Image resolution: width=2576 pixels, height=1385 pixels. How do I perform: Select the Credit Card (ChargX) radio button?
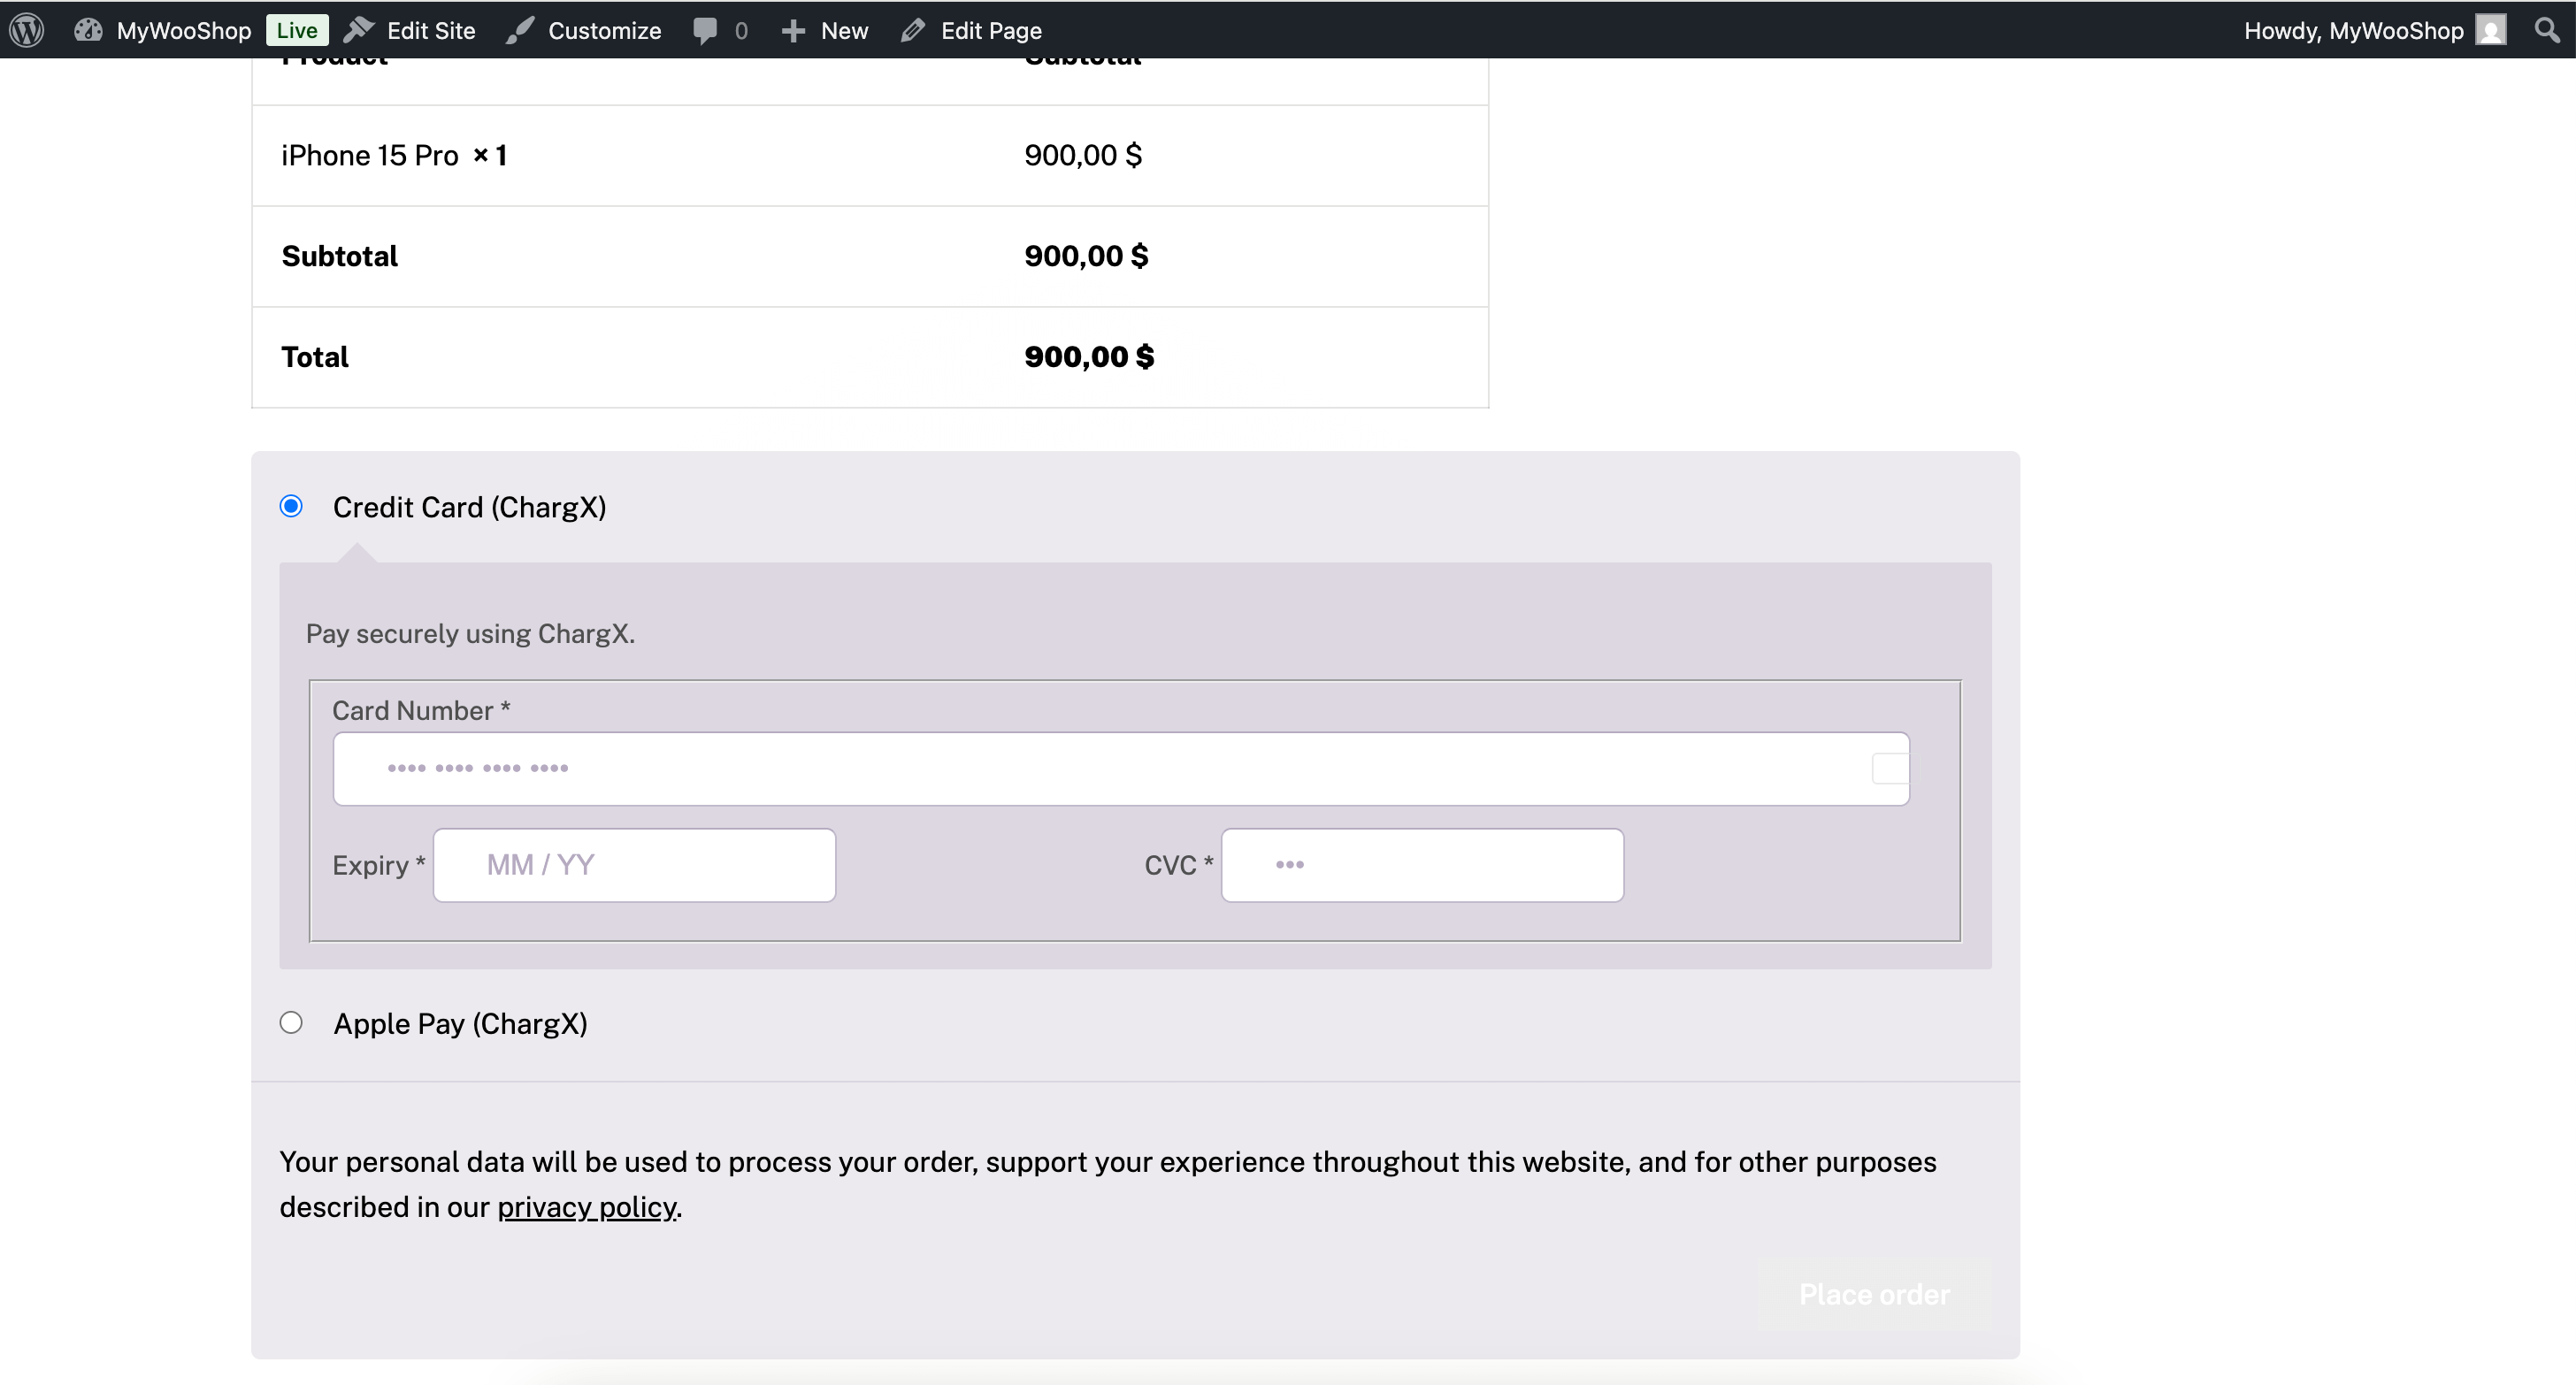291,507
